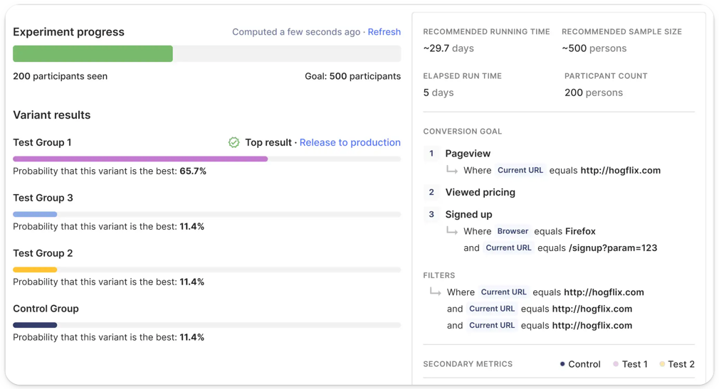Image resolution: width=719 pixels, height=389 pixels.
Task: Click step number 3 badge beside Signed up
Action: [x=431, y=214]
